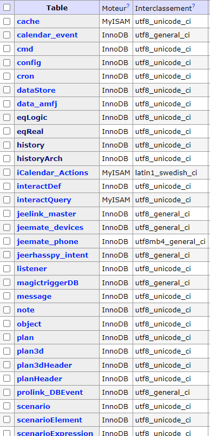This screenshot has width=210, height=436.
Task: Tick the checkbox for jeemate_phone row
Action: point(6,241)
